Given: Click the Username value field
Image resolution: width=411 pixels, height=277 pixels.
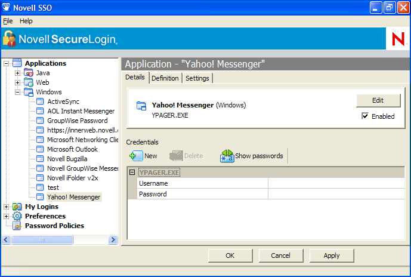Looking at the screenshot, I should coord(336,183).
